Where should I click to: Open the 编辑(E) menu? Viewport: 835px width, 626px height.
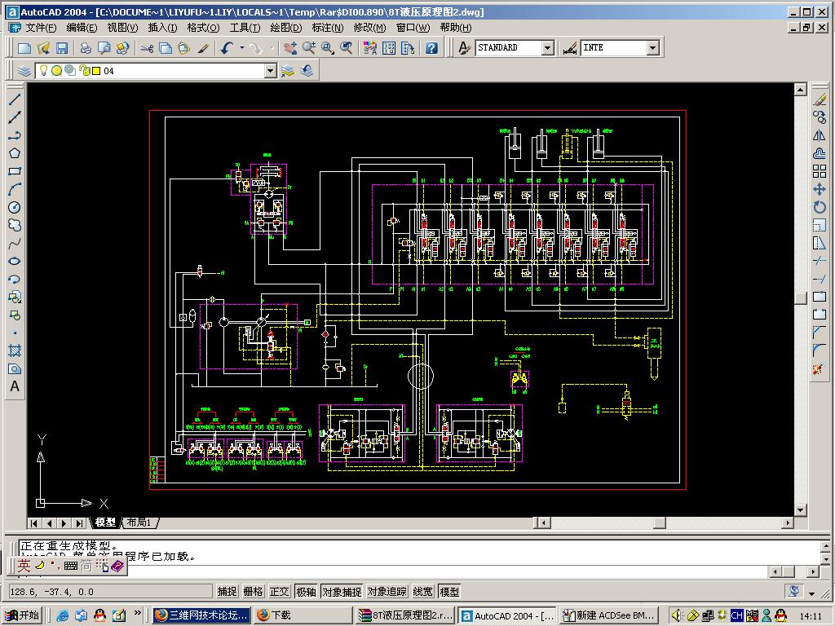pos(82,28)
